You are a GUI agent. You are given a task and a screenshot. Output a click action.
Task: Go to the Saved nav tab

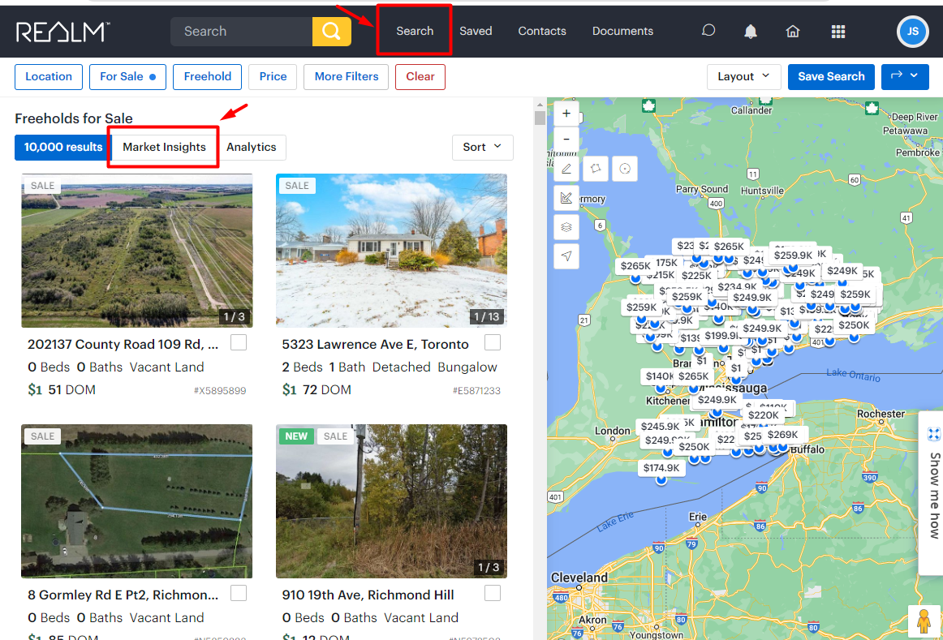tap(476, 32)
